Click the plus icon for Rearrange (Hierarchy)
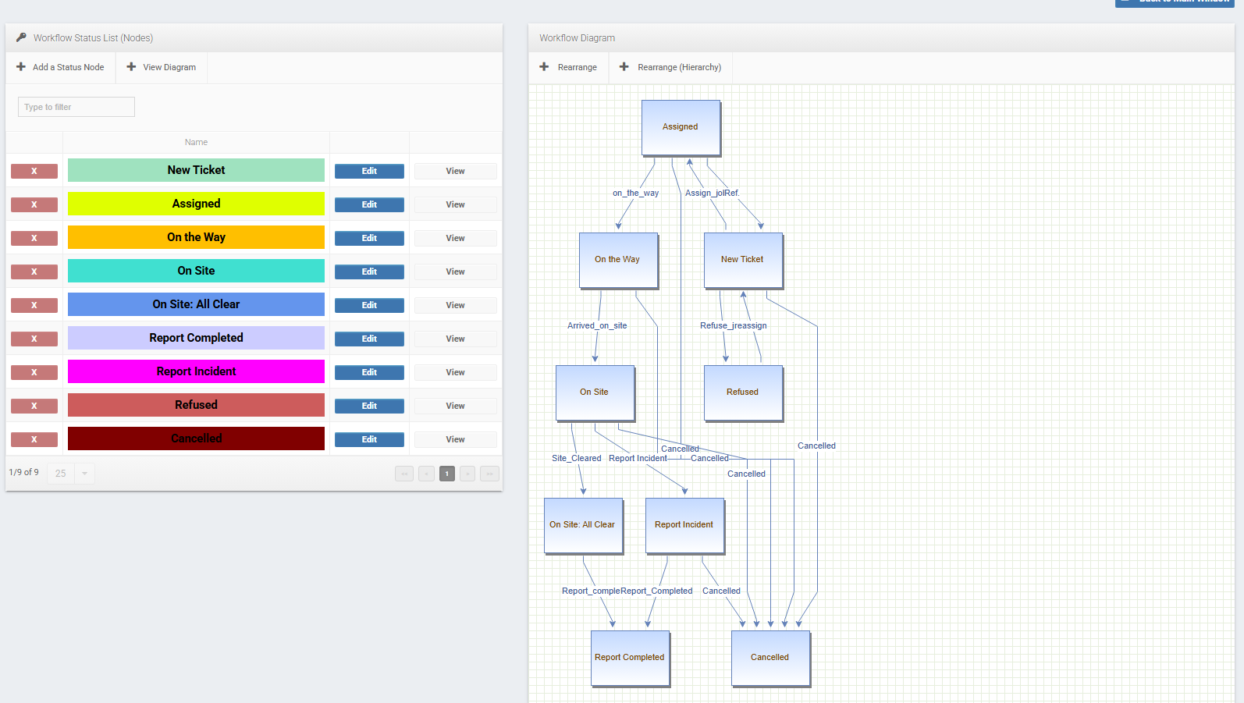This screenshot has height=703, width=1244. pos(624,67)
